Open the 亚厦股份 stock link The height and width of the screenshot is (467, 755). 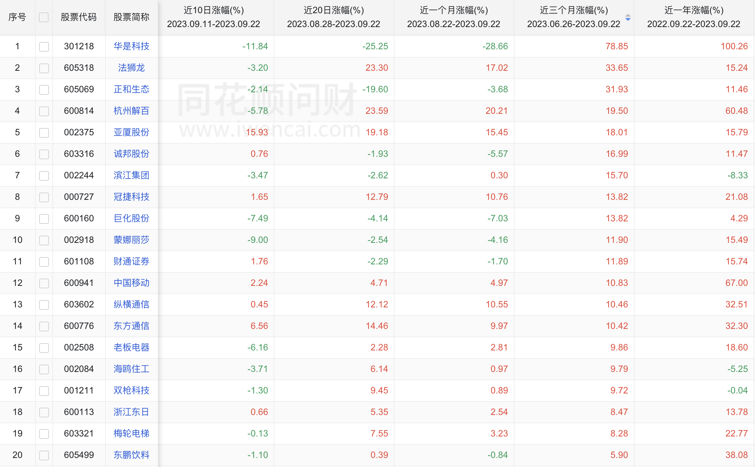click(132, 132)
